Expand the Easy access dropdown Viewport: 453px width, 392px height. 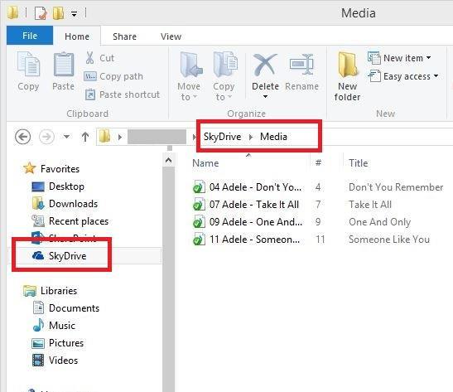[x=403, y=76]
